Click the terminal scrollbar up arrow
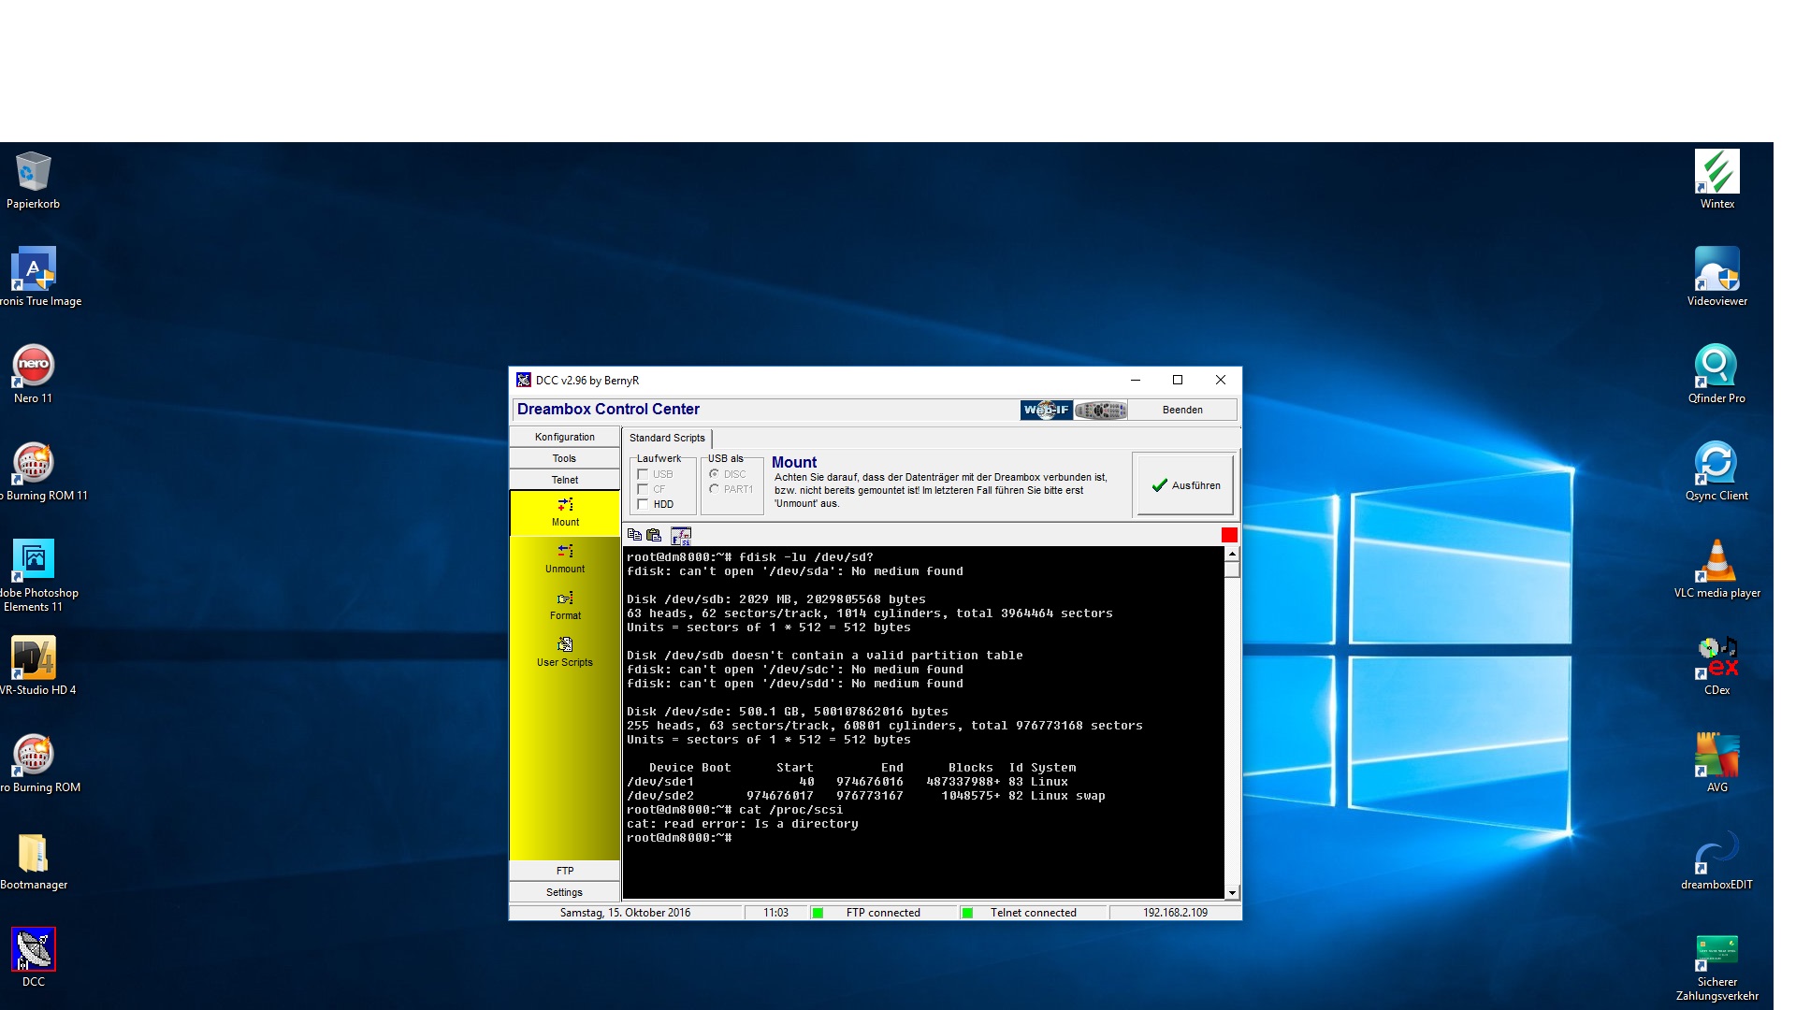 click(x=1232, y=555)
